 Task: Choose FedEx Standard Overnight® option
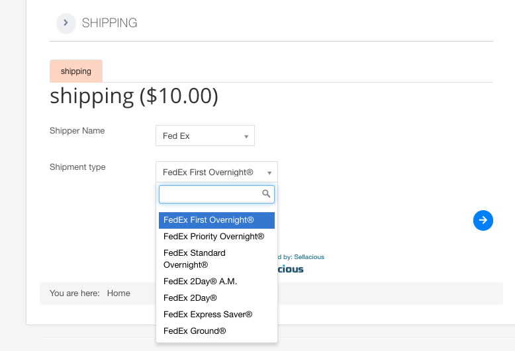[x=216, y=259]
